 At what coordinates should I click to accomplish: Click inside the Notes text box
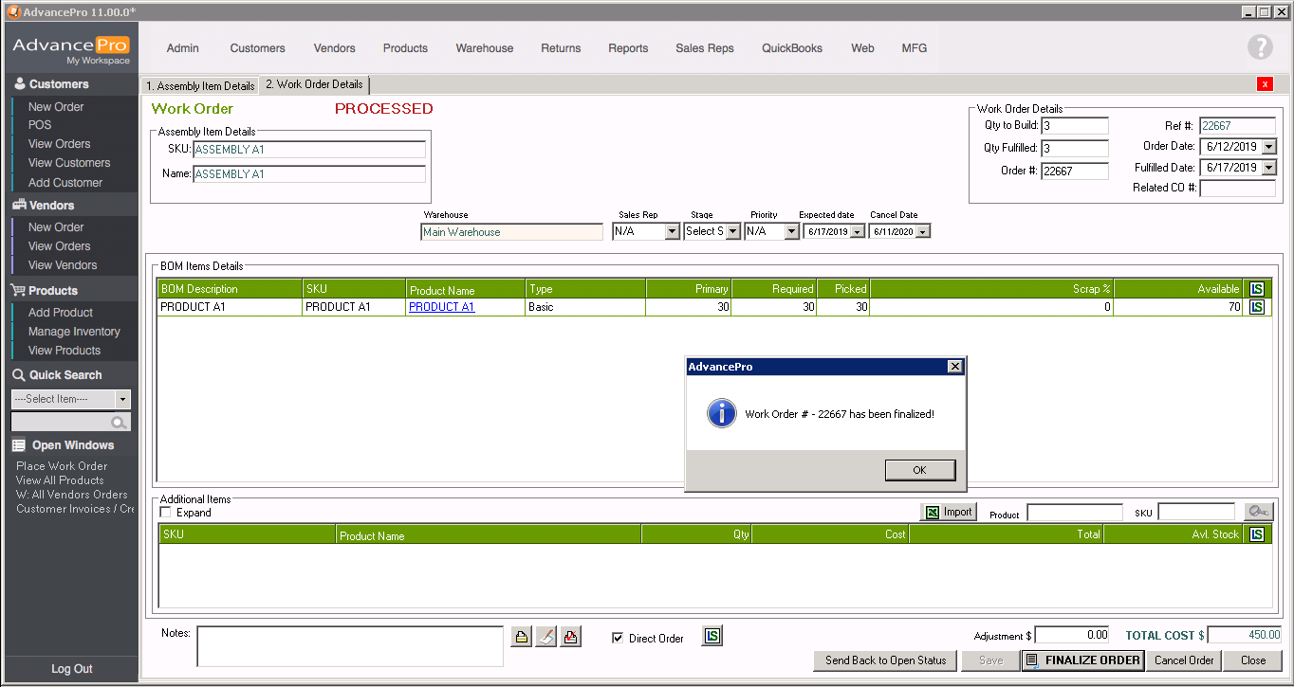pos(349,646)
